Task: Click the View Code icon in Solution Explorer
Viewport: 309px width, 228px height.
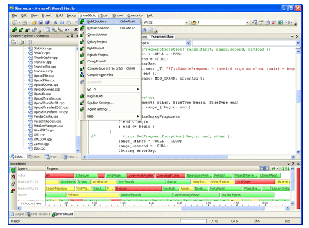Action: point(29,42)
